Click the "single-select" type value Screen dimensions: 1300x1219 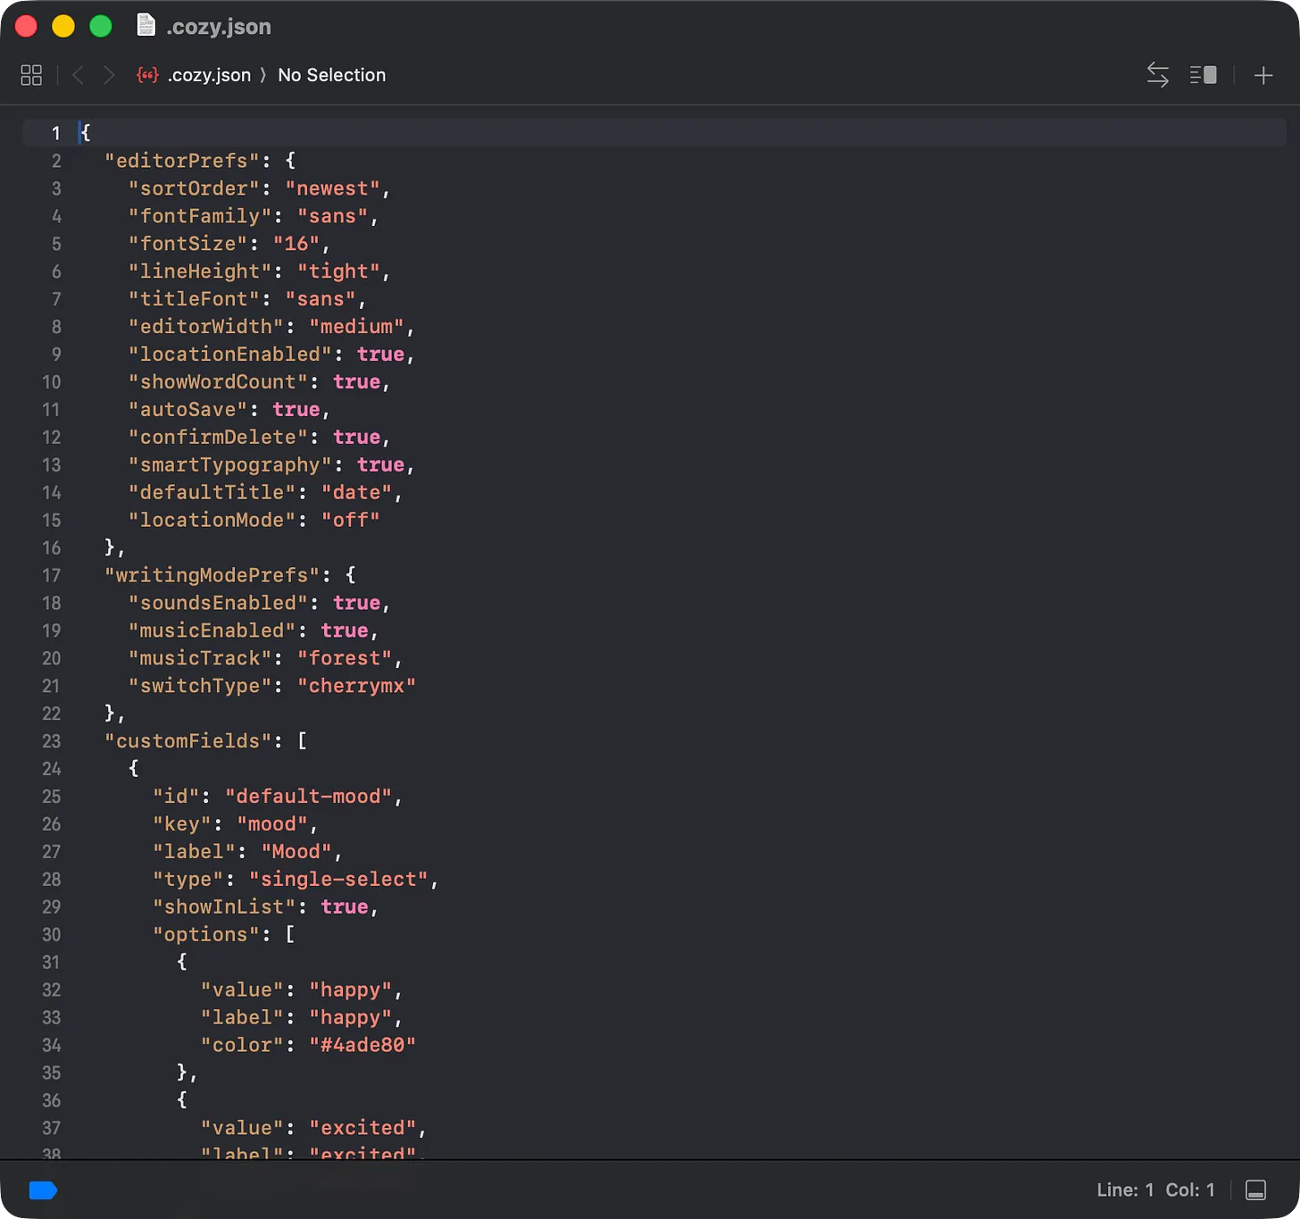click(338, 880)
